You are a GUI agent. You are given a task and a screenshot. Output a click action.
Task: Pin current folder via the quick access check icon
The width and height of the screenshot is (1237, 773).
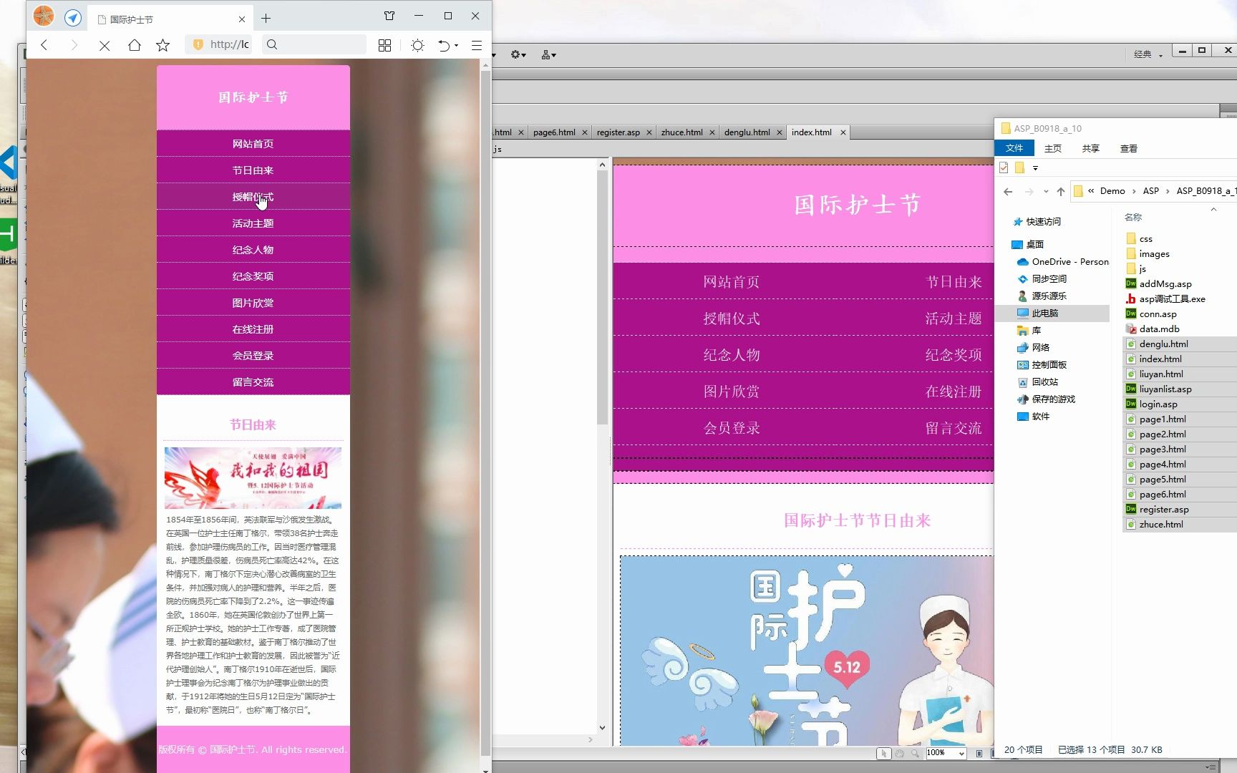(1004, 167)
